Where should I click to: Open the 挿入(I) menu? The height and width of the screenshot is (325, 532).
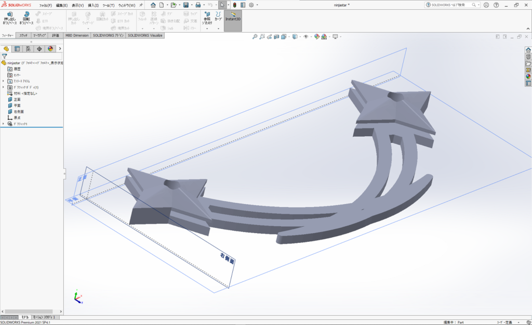pyautogui.click(x=94, y=5)
